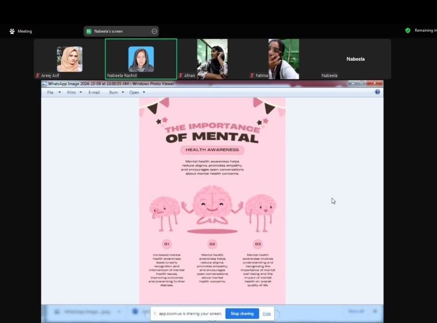Click the Hide link in sharing bar

[x=266, y=314]
